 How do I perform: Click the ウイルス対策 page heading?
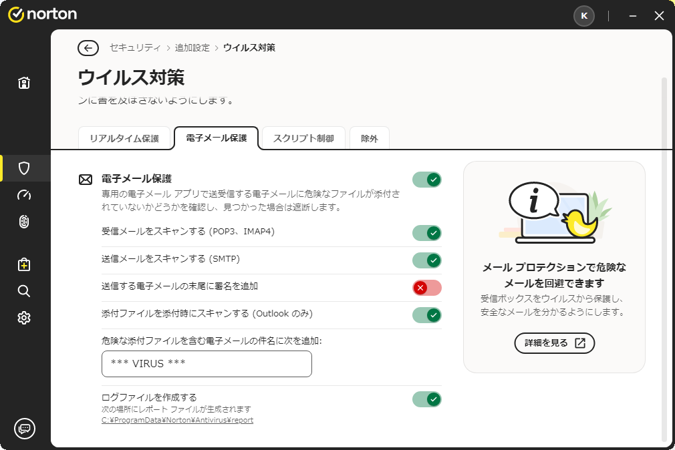point(131,78)
